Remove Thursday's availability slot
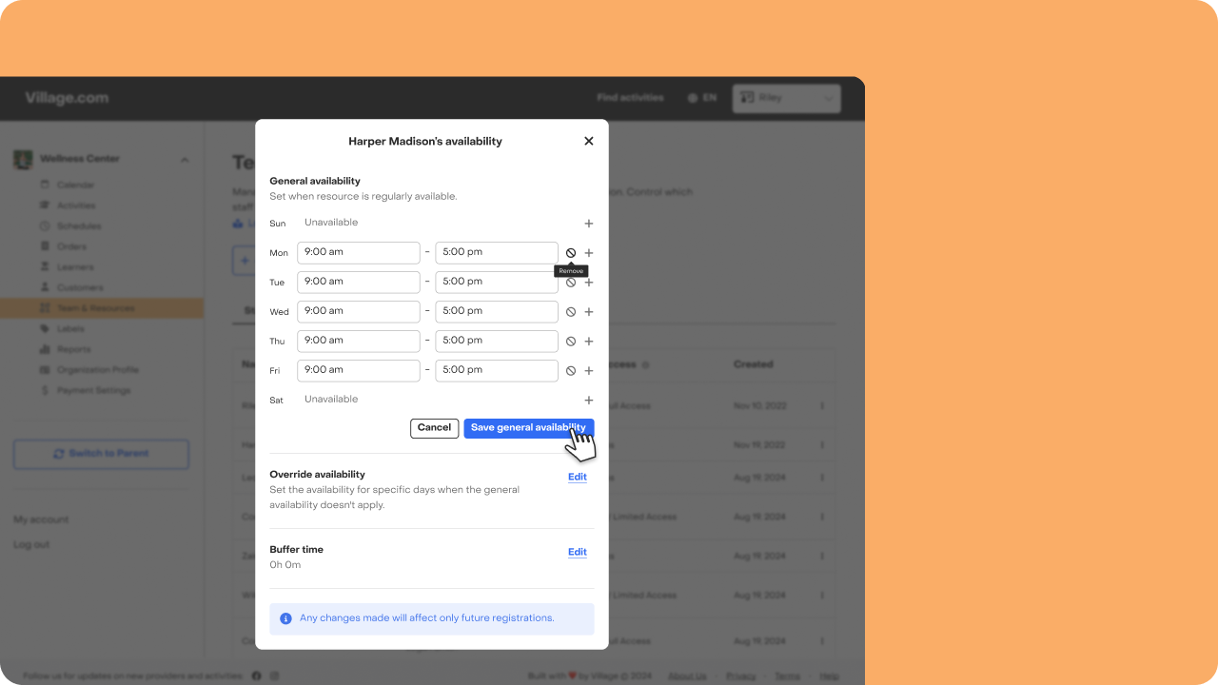The image size is (1218, 685). coord(571,342)
